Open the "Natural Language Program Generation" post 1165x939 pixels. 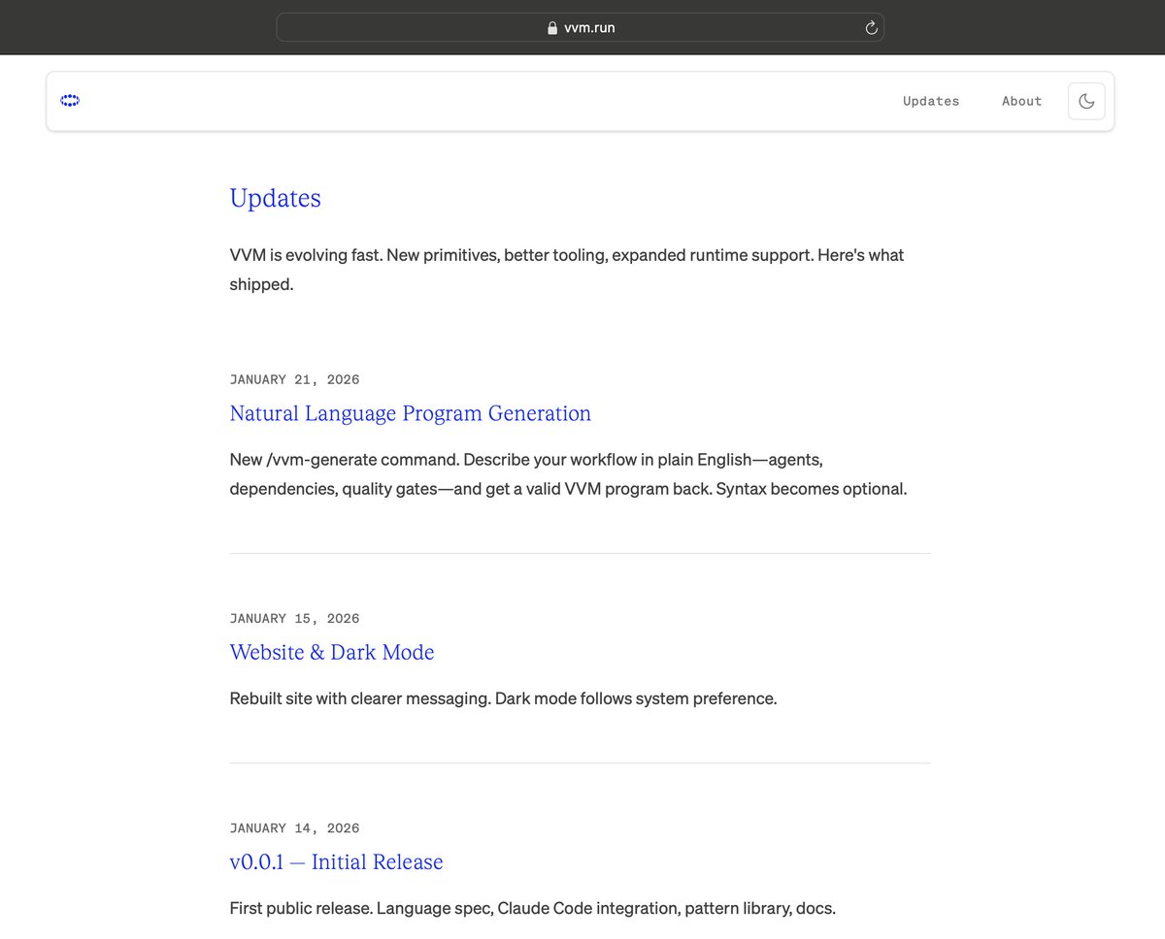(x=410, y=413)
